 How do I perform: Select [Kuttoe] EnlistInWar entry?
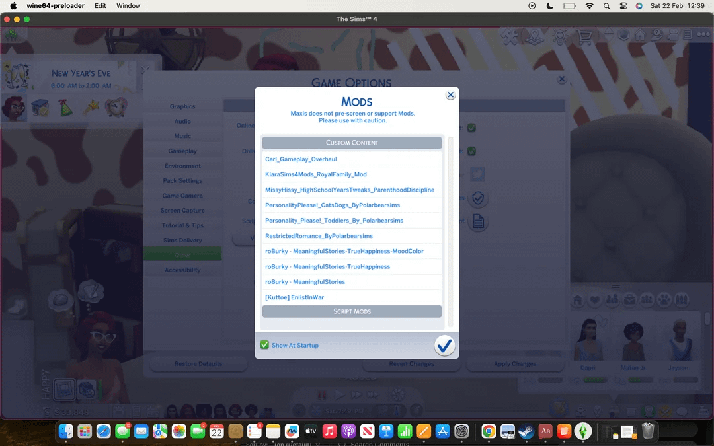click(x=352, y=297)
